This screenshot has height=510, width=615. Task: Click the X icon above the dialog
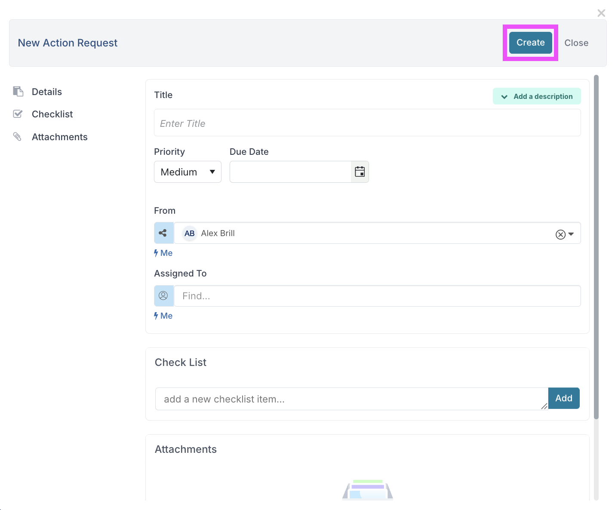(x=601, y=13)
